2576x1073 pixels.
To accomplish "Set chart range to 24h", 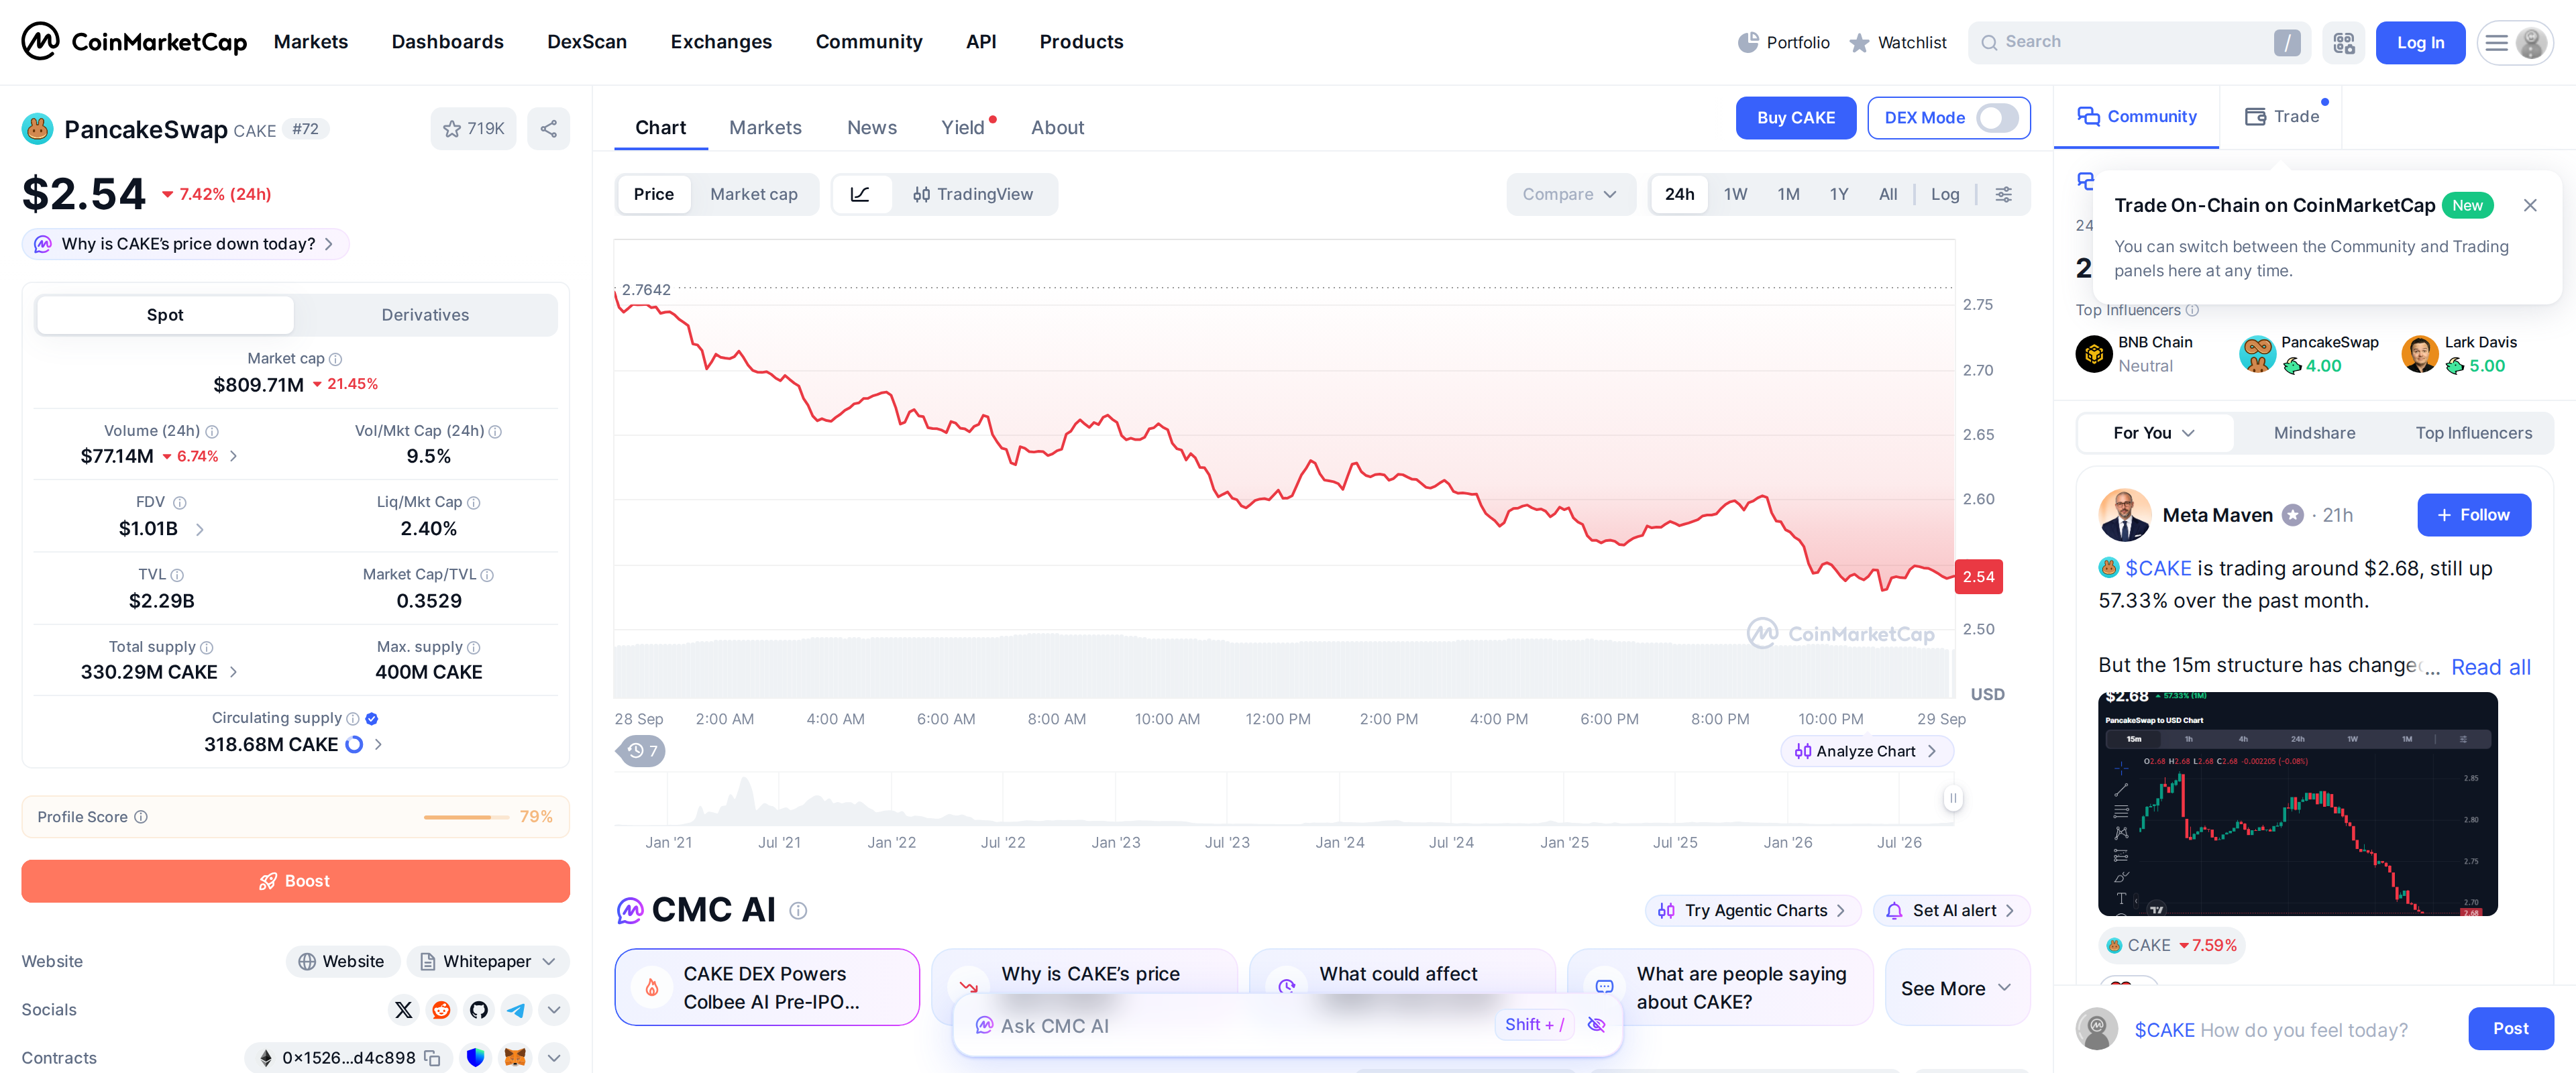I will point(1680,194).
